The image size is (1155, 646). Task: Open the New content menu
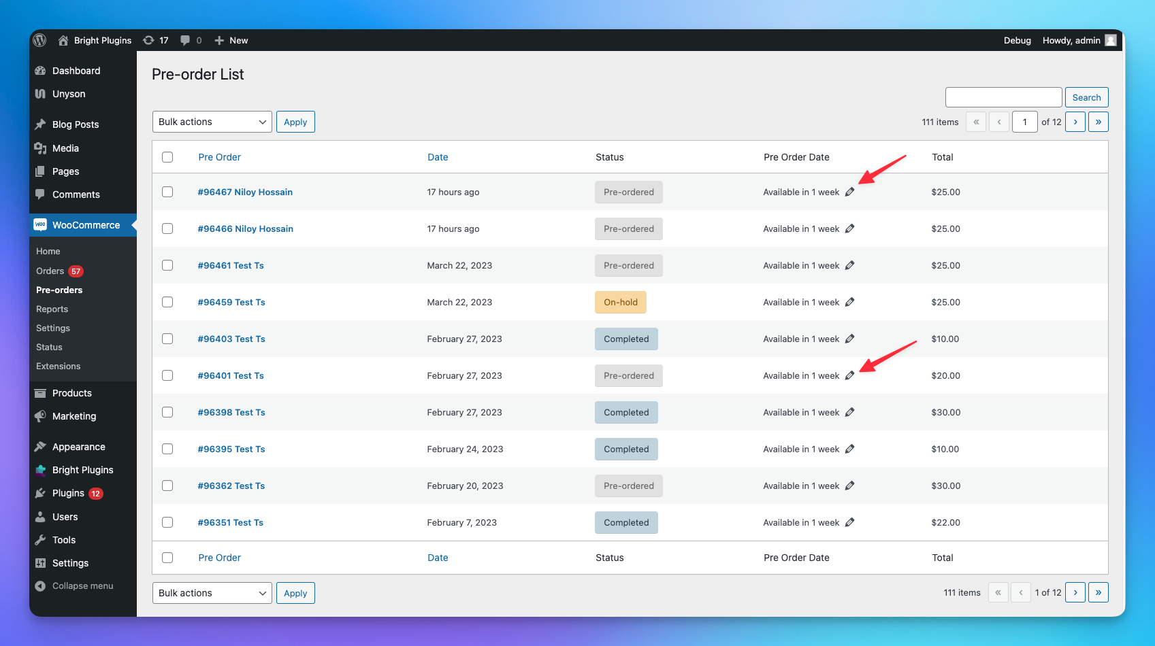(x=231, y=41)
